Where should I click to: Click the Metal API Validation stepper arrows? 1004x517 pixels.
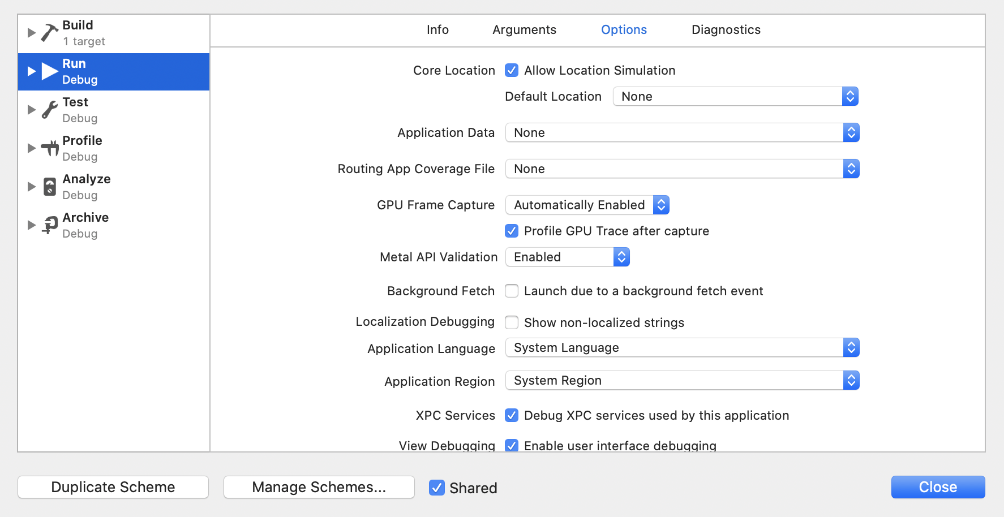click(621, 257)
